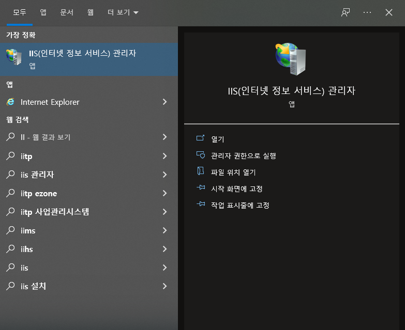Click the pin icon for 작업 표시줄에 고정
Viewport: 405px width, 330px height.
coord(201,204)
